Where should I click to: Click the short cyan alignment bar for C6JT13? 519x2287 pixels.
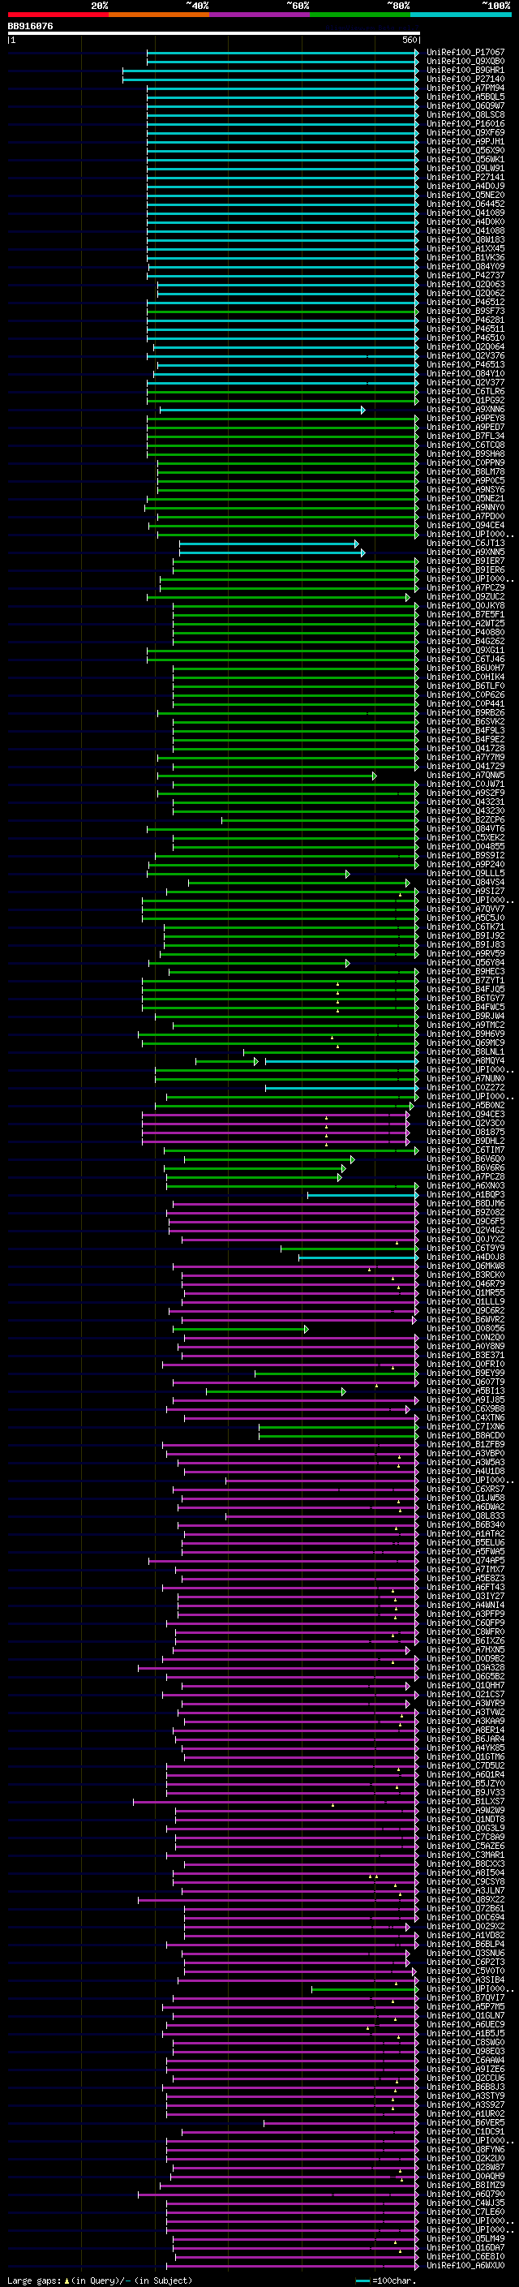click(x=270, y=544)
